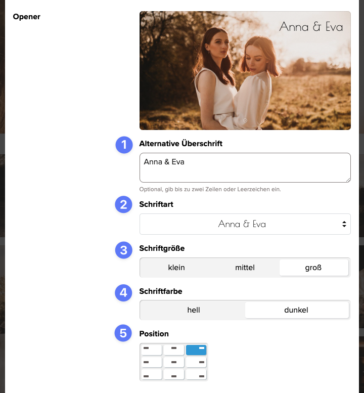Switch font color to 'dunkel'
The width and height of the screenshot is (364, 393).
pos(297,310)
